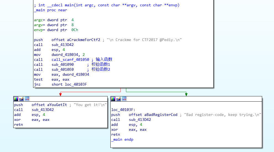Image resolution: width=274 pixels, height=152 pixels.
Task: Click main function prototype comment line
Action: 107,5
